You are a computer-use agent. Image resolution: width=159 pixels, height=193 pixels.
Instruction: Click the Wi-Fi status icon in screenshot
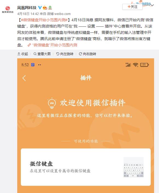tap(135, 65)
